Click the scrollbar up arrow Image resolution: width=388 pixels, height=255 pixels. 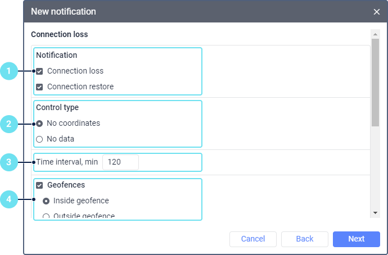click(375, 34)
